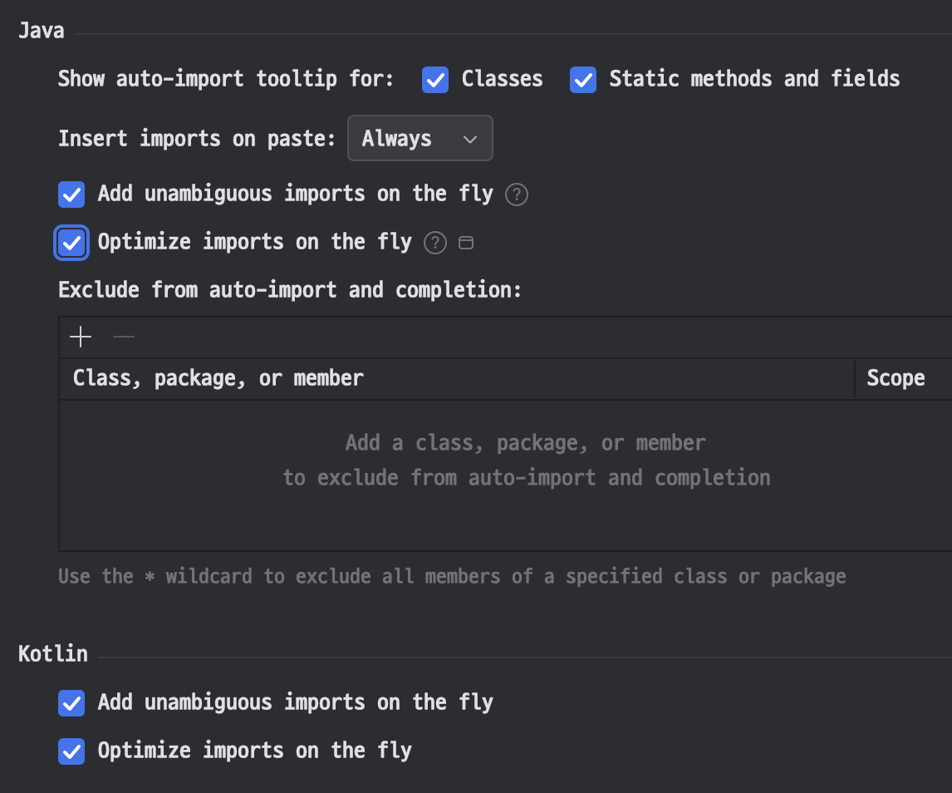This screenshot has width=952, height=793.
Task: Toggle Java Optimize imports on the fly
Action: pyautogui.click(x=71, y=243)
